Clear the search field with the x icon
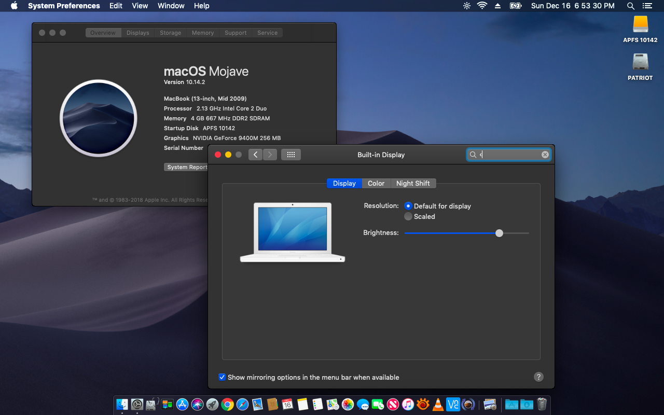The height and width of the screenshot is (415, 664). pyautogui.click(x=545, y=155)
